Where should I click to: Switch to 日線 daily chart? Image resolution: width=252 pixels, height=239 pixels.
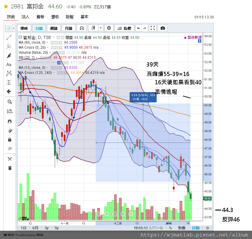(x=39, y=28)
